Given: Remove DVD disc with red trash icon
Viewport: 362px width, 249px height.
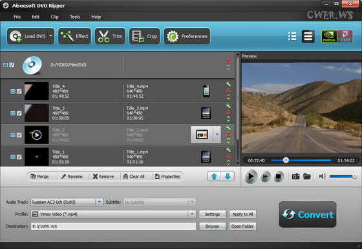Looking at the screenshot, I should tap(228, 61).
